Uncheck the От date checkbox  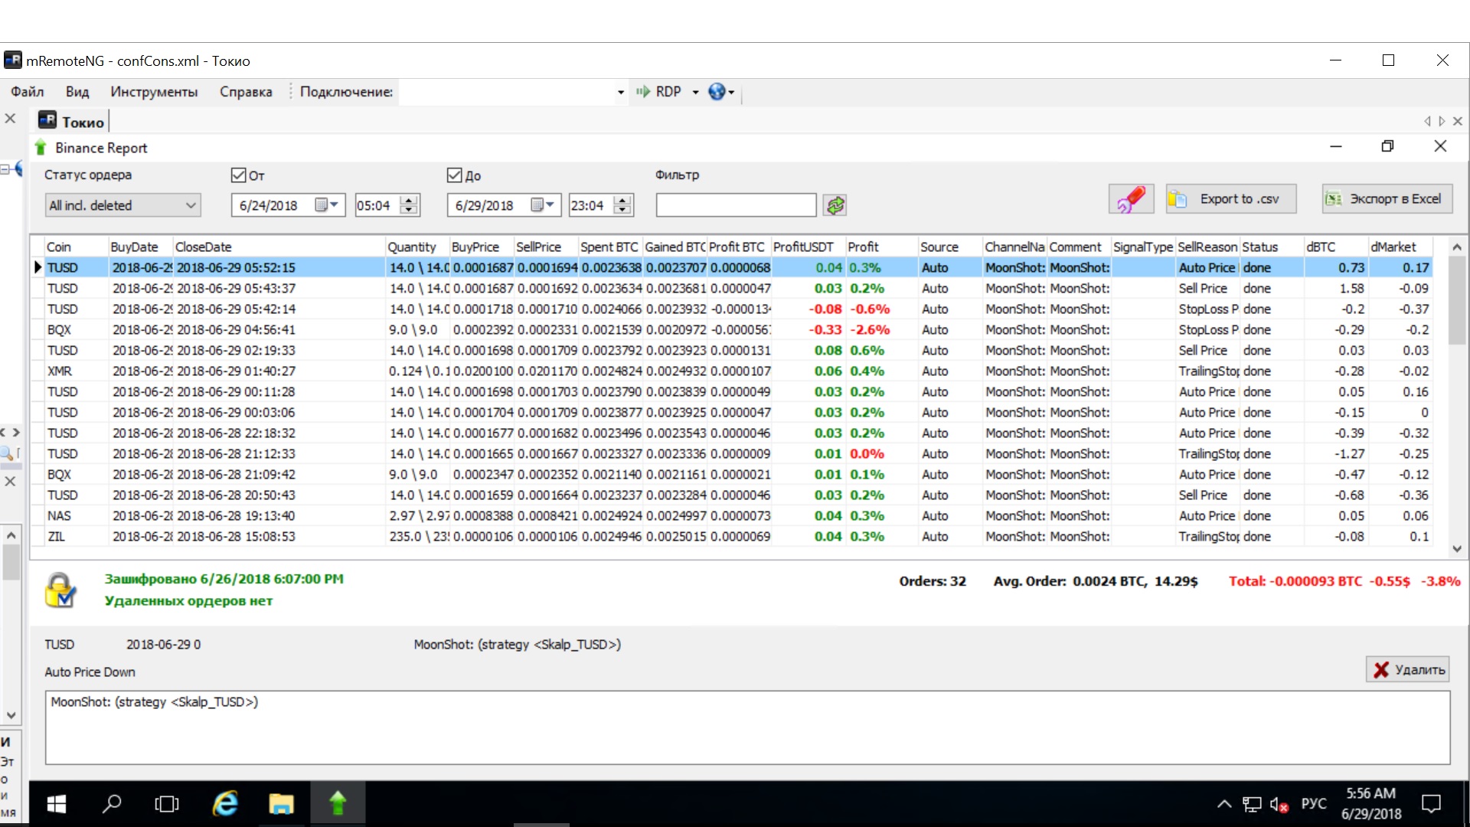click(238, 175)
